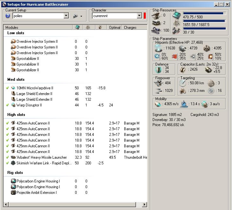Click the drone bandwidth icon beside 30 / 30
The width and height of the screenshot is (232, 210).
(x=176, y=31)
